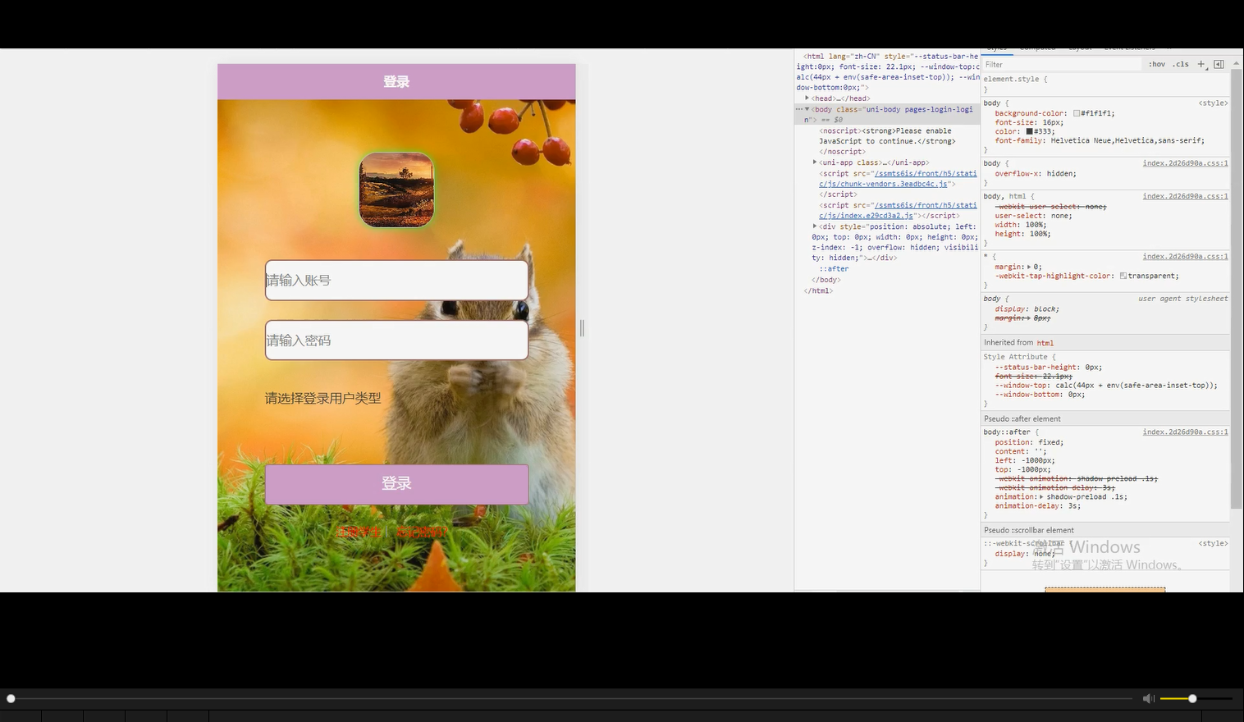Viewport: 1244px width, 722px height.
Task: Click the #f1f1f1 background-color swatch
Action: (1077, 113)
